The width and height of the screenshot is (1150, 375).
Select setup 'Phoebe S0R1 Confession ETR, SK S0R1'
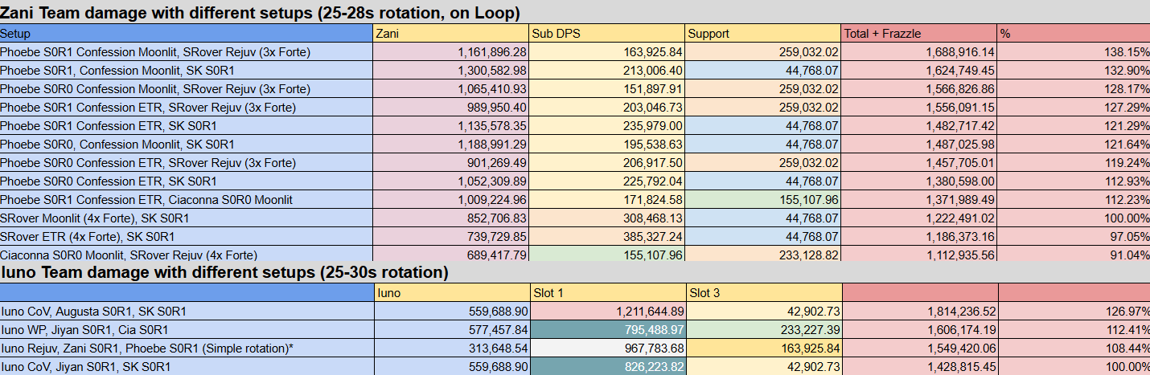pyautogui.click(x=187, y=126)
